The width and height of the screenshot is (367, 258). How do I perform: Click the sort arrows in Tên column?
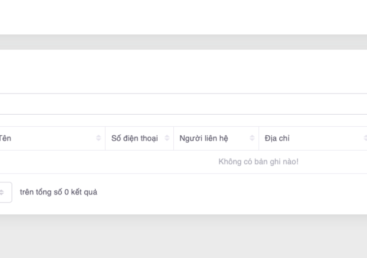(x=99, y=138)
